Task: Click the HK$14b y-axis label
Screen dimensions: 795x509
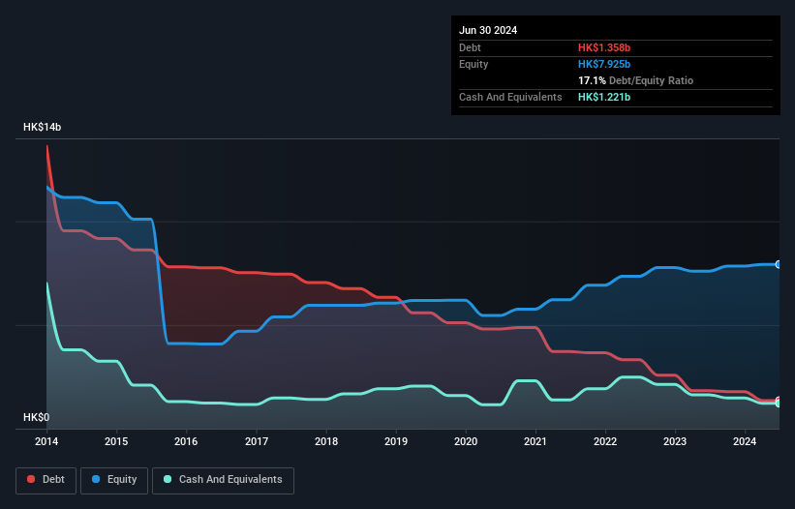Action: coord(42,127)
